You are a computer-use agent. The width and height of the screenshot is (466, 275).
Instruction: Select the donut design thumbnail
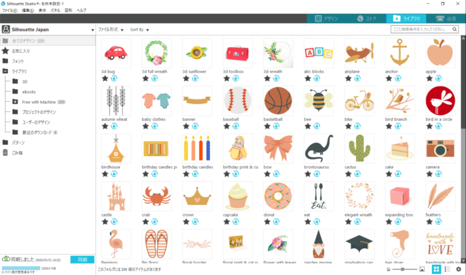coord(278,196)
